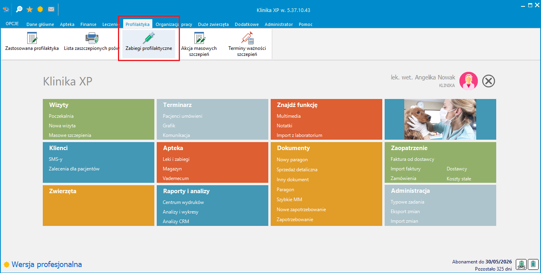
Task: Click sun icon beside Wersja profesjonalna
Action: click(6, 265)
